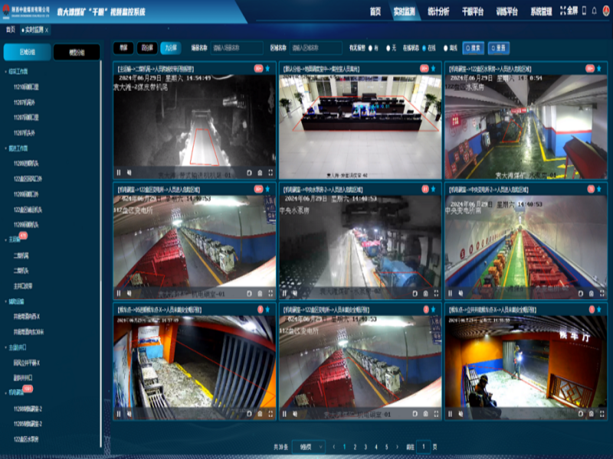
Task: Click the star icon on top-right camera tile
Action: point(601,68)
